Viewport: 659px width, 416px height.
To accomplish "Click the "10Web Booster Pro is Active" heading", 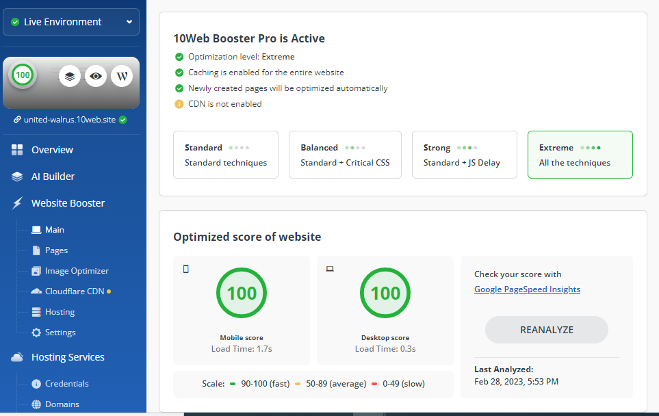I will point(249,38).
